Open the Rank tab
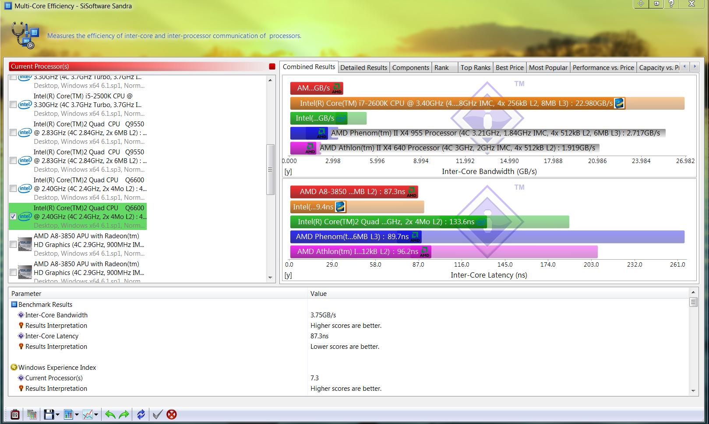Screen dimensions: 709x424 [x=444, y=68]
